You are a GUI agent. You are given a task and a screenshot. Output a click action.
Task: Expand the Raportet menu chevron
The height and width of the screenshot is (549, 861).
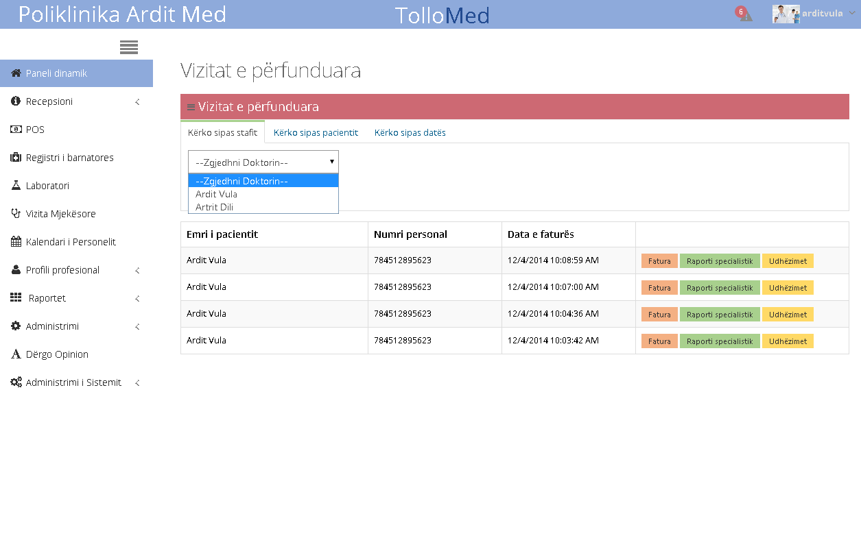pyautogui.click(x=137, y=299)
